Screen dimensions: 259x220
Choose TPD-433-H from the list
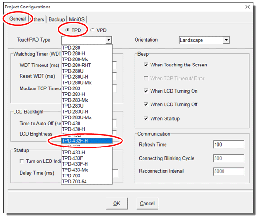coord(86,153)
